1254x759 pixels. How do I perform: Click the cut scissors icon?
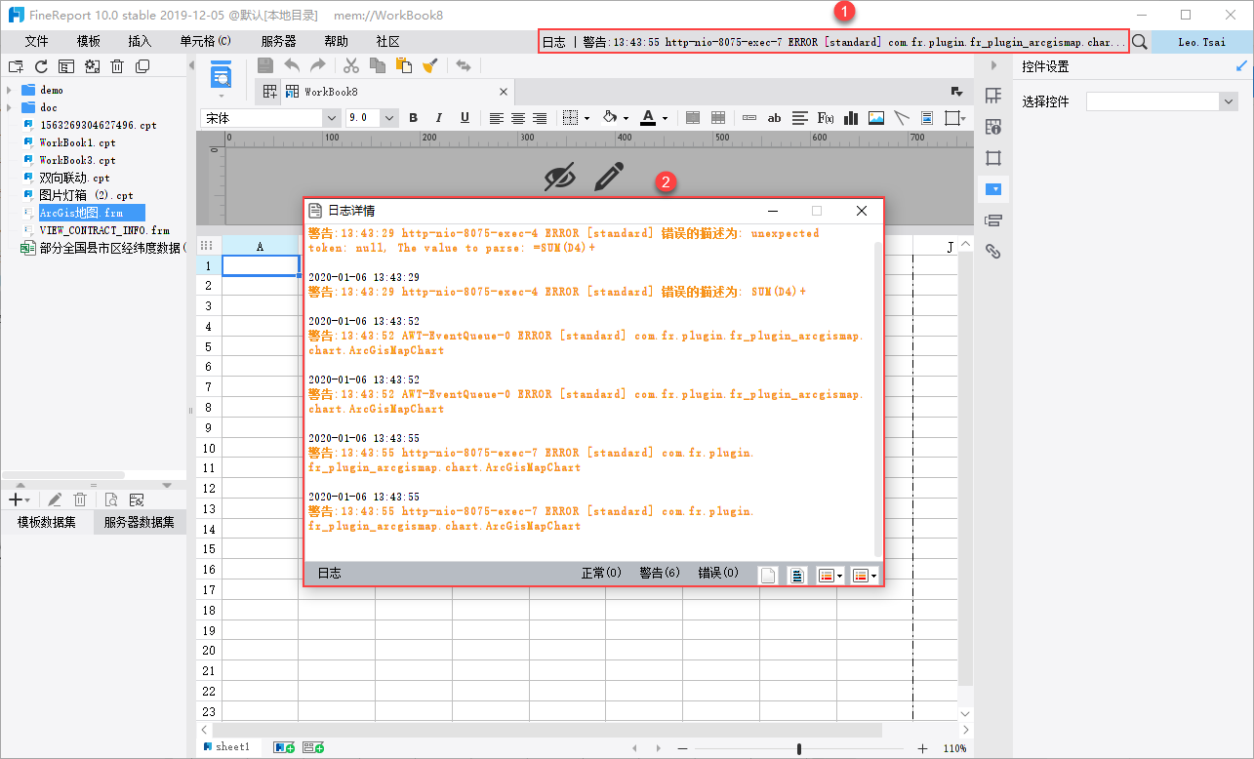(351, 65)
